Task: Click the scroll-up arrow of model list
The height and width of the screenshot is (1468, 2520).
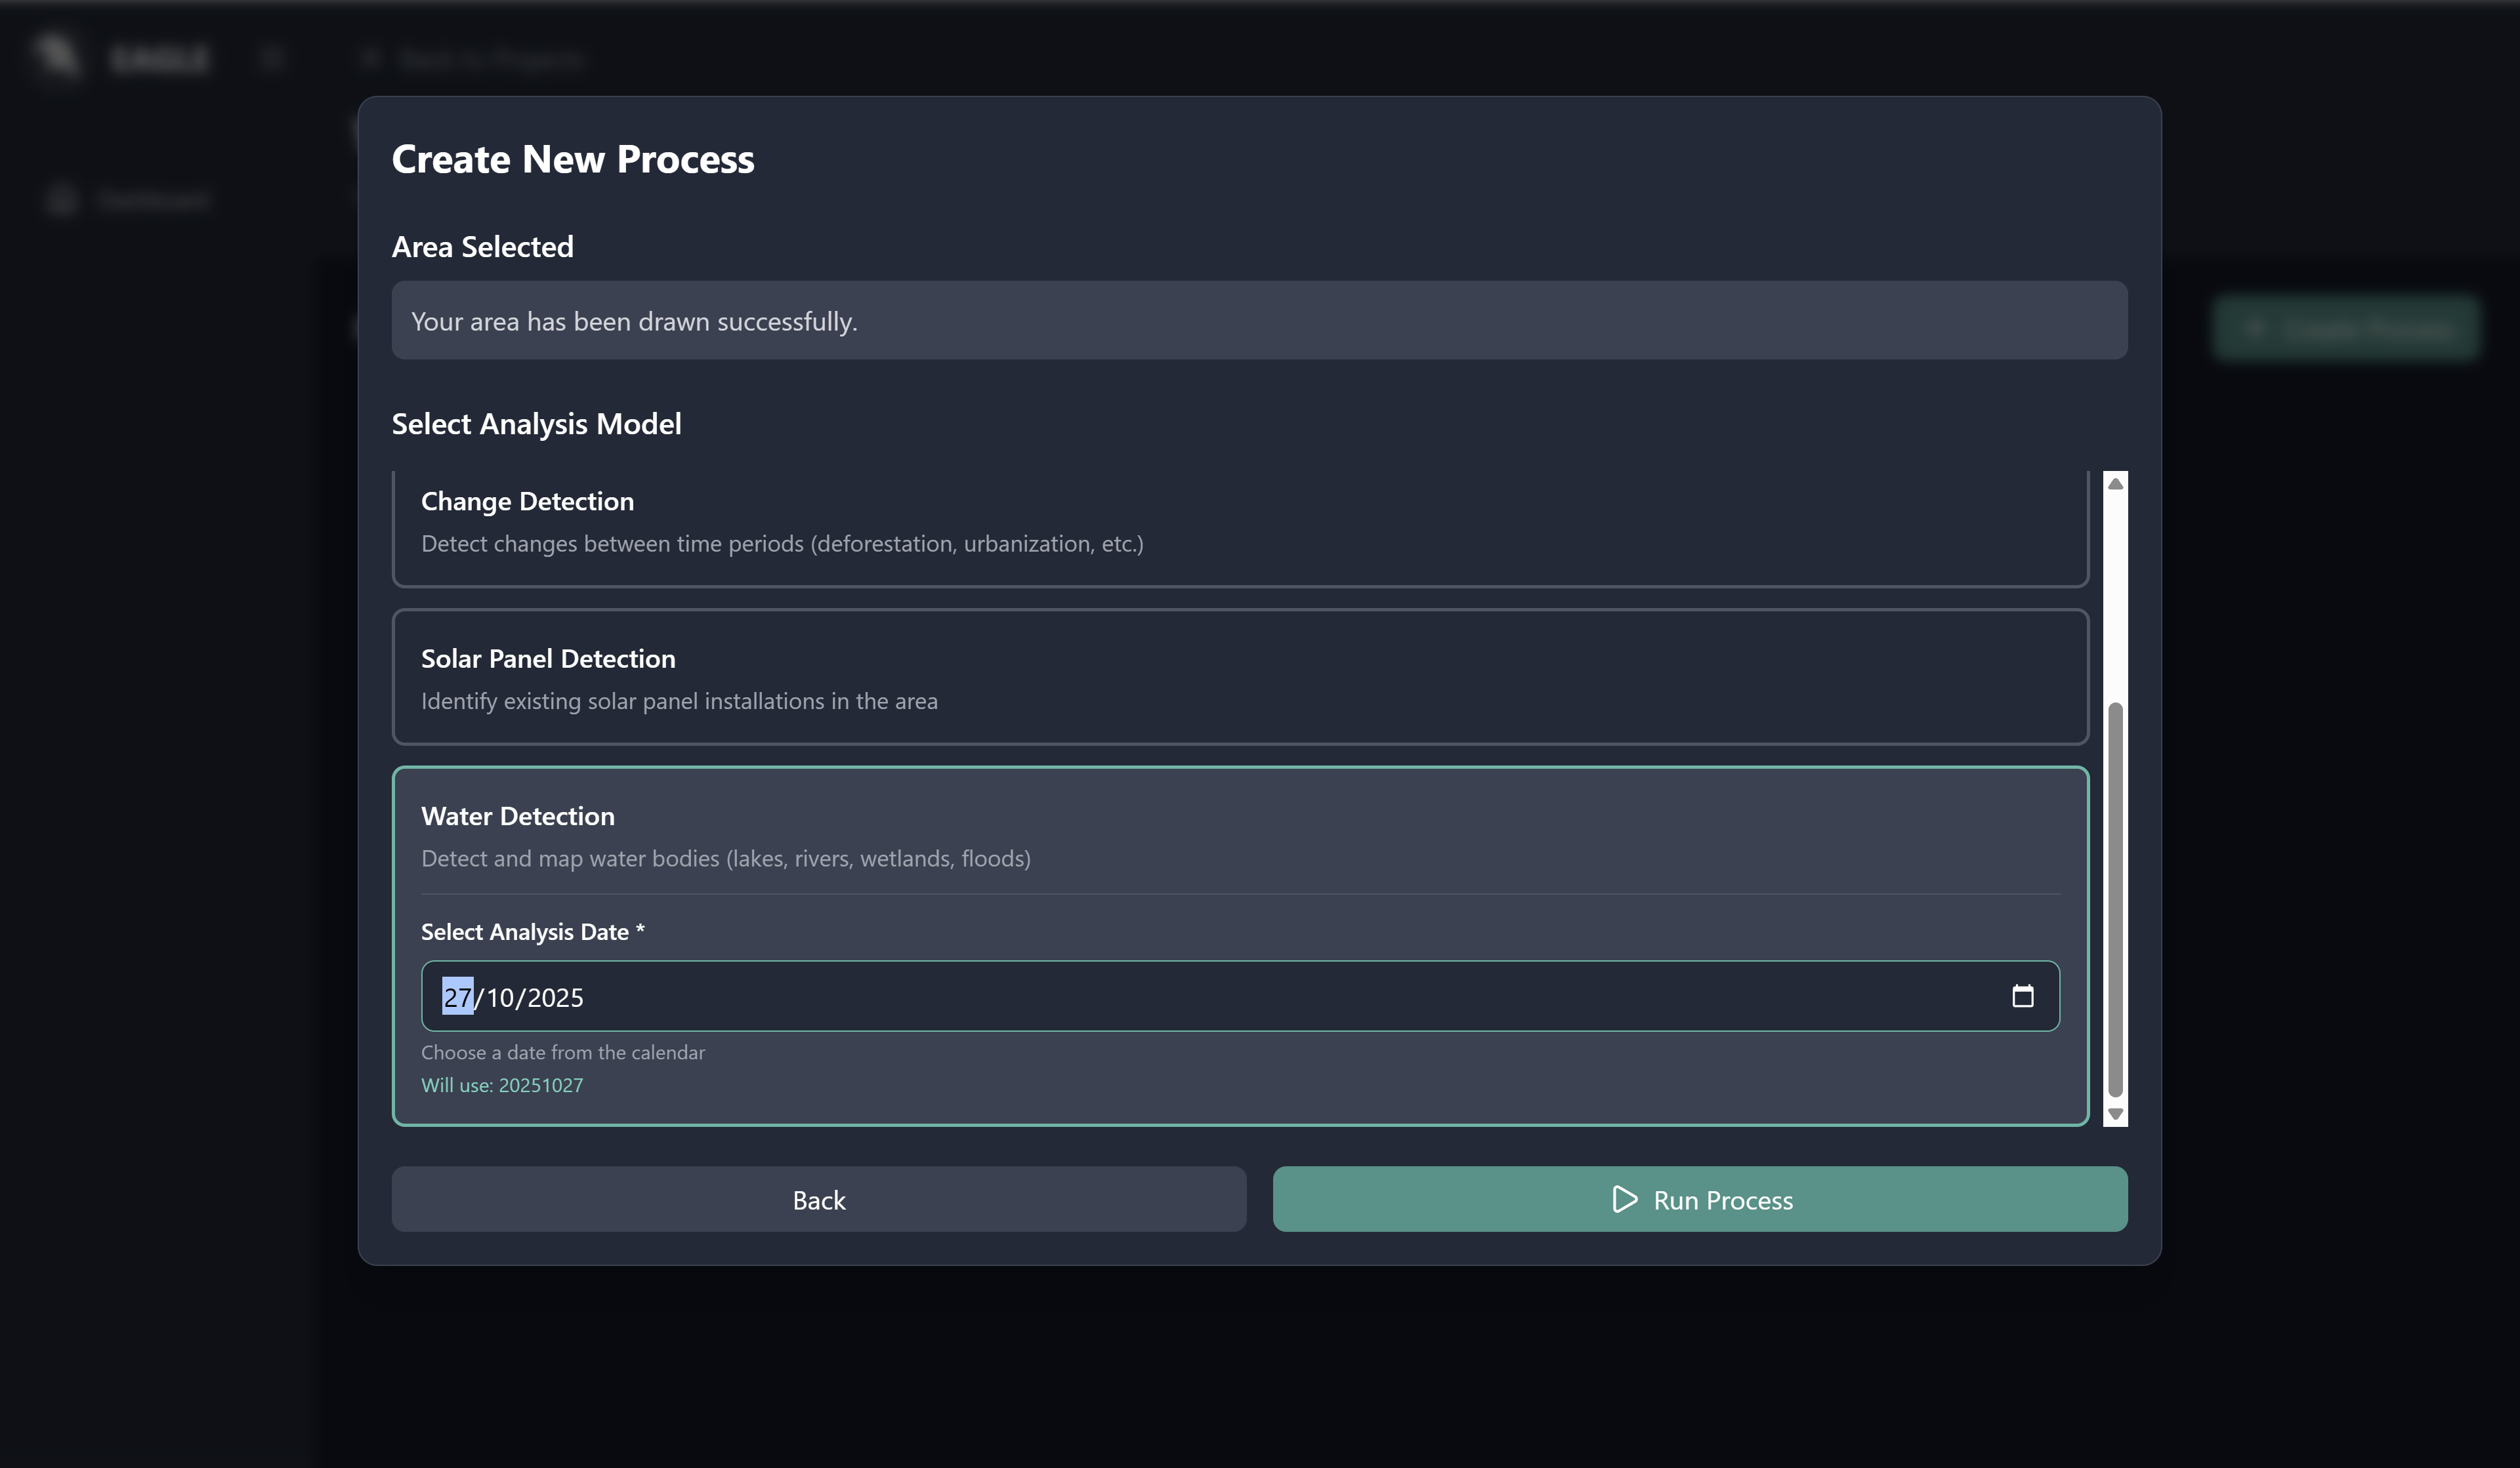Action: pos(2115,483)
